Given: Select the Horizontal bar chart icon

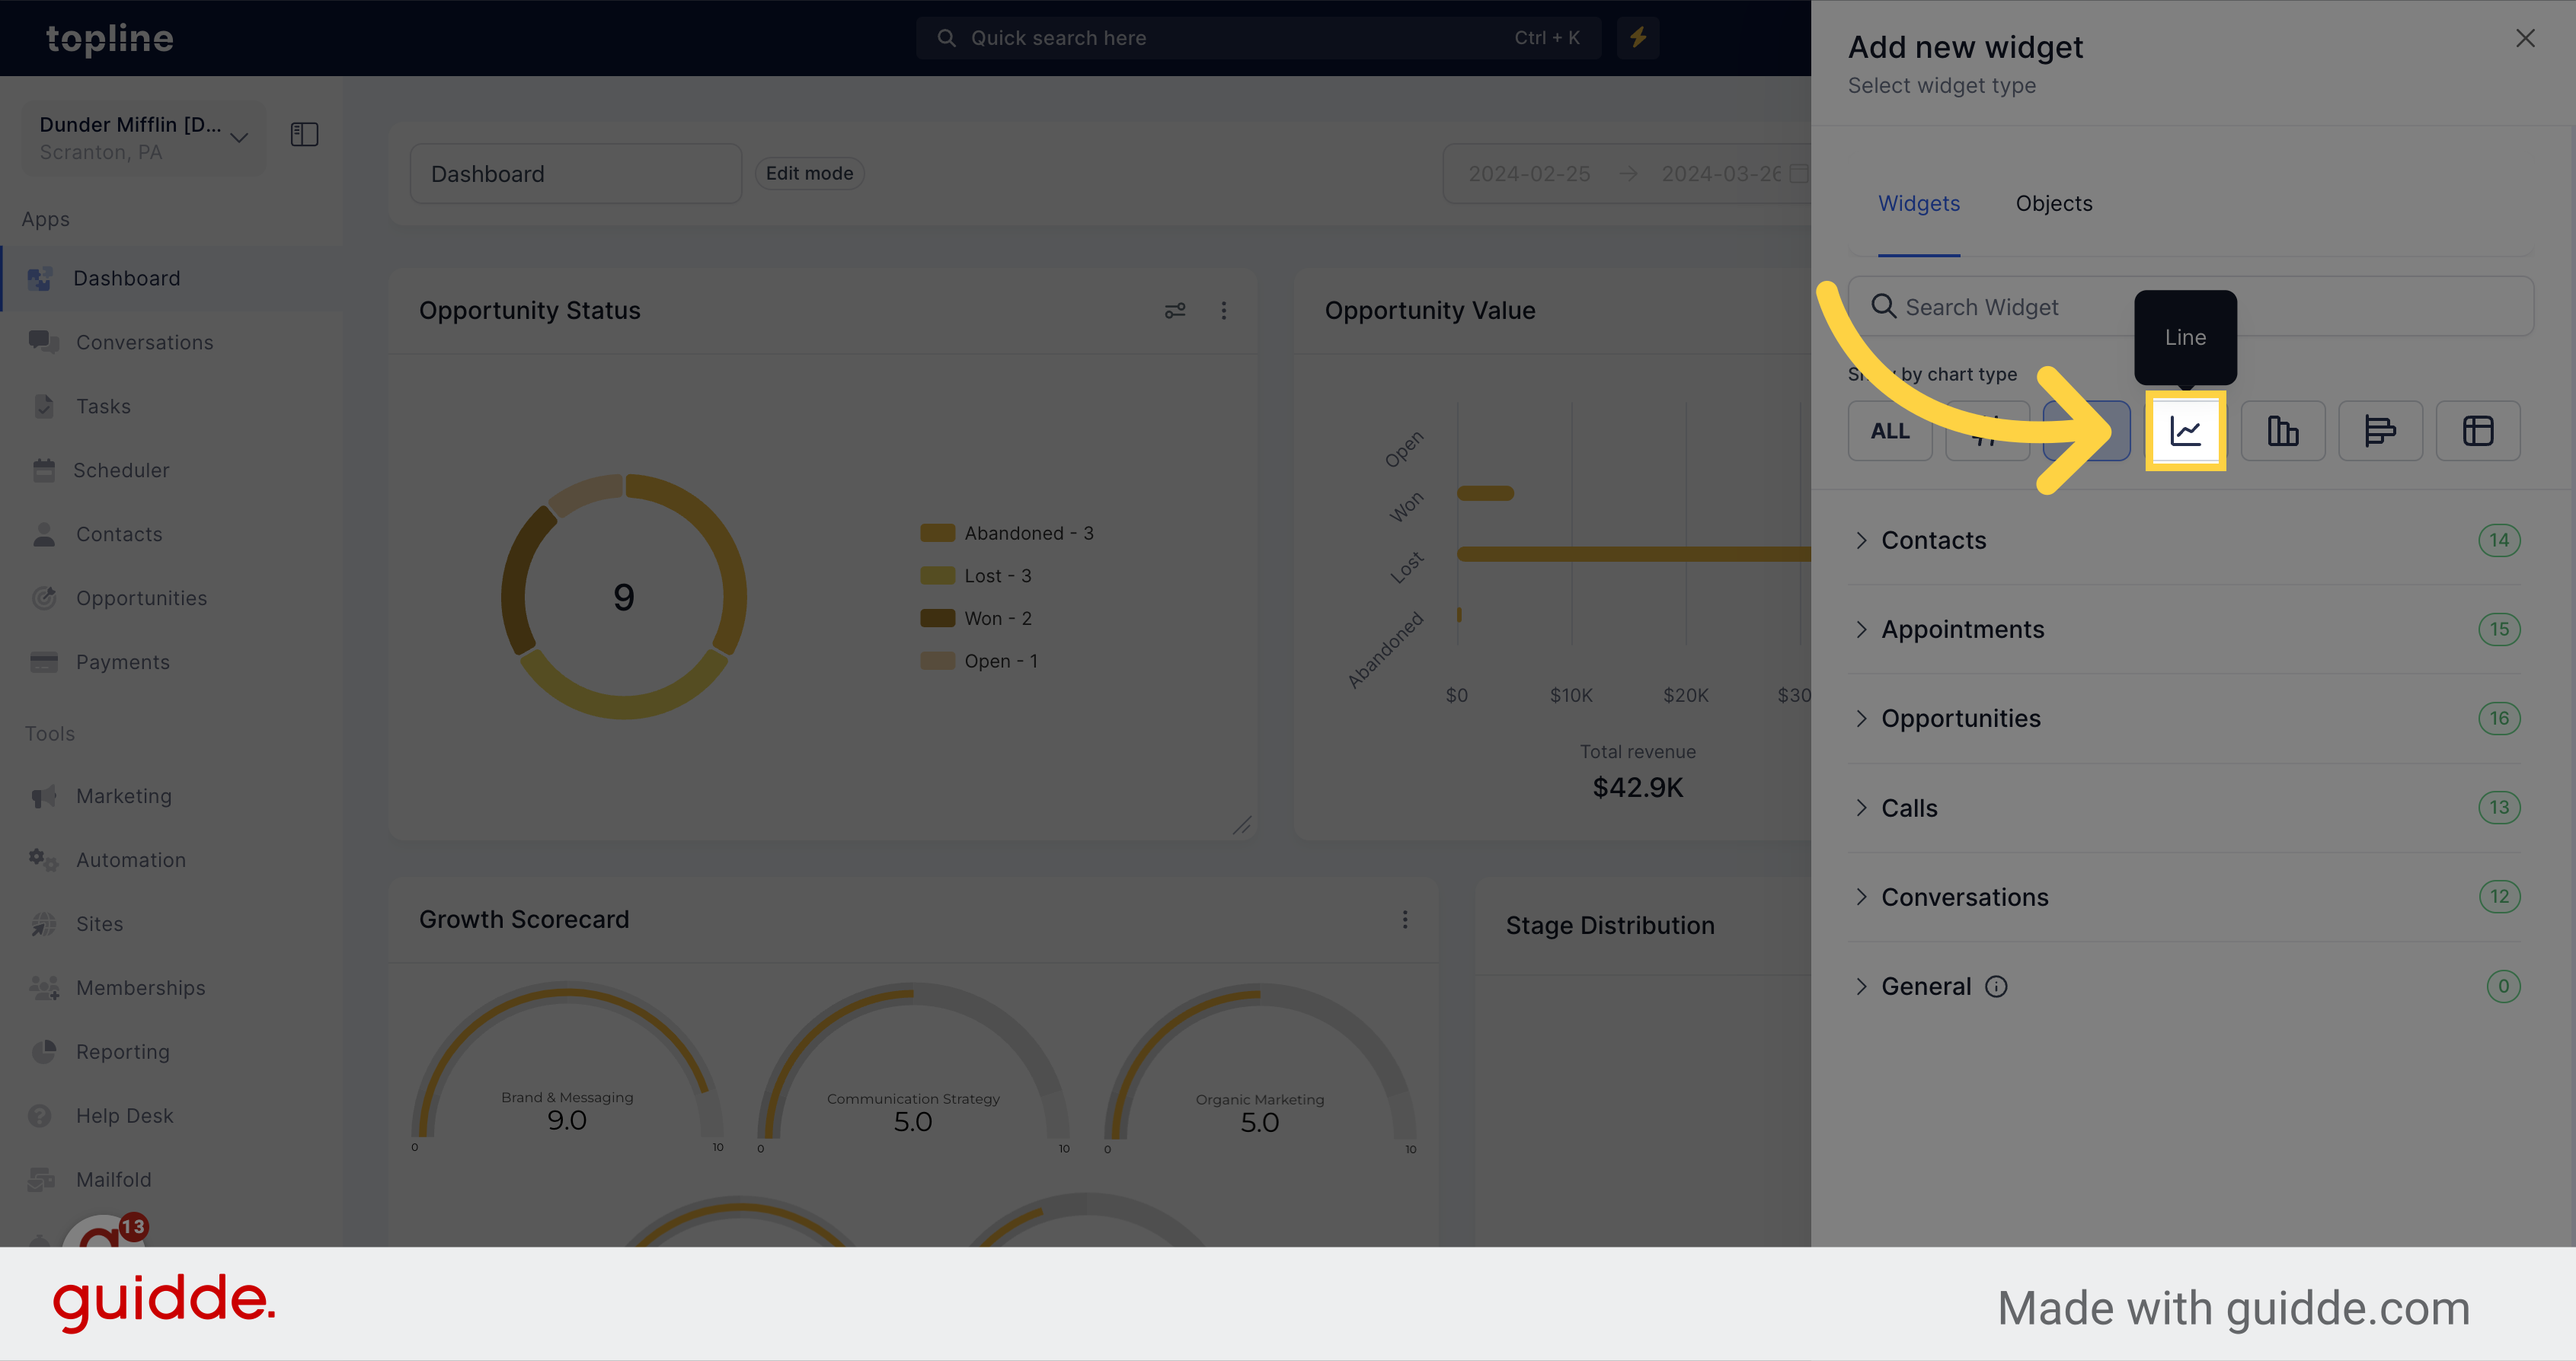Looking at the screenshot, I should 2379,431.
